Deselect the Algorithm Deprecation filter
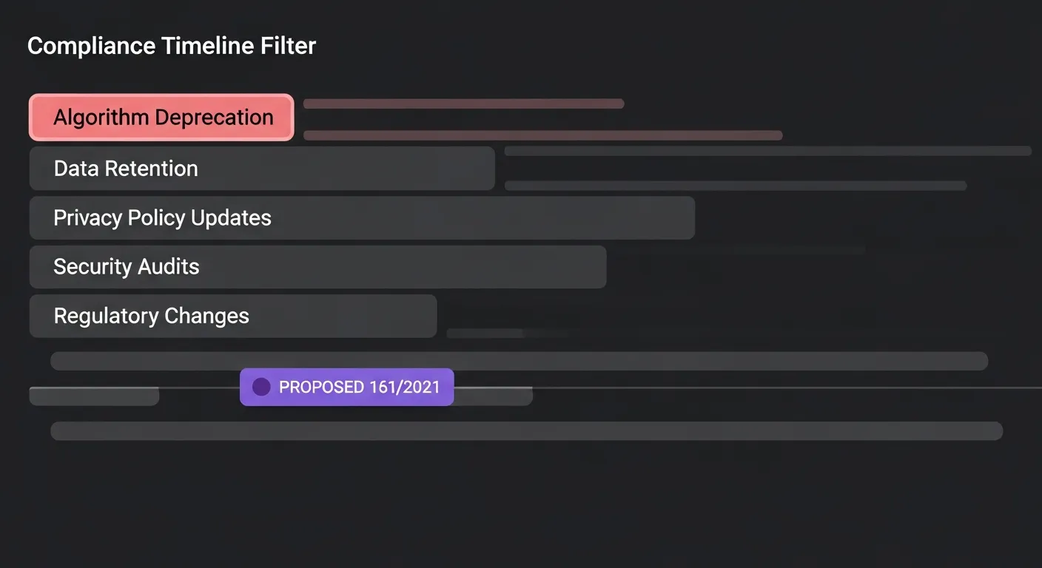The height and width of the screenshot is (568, 1042). [161, 118]
